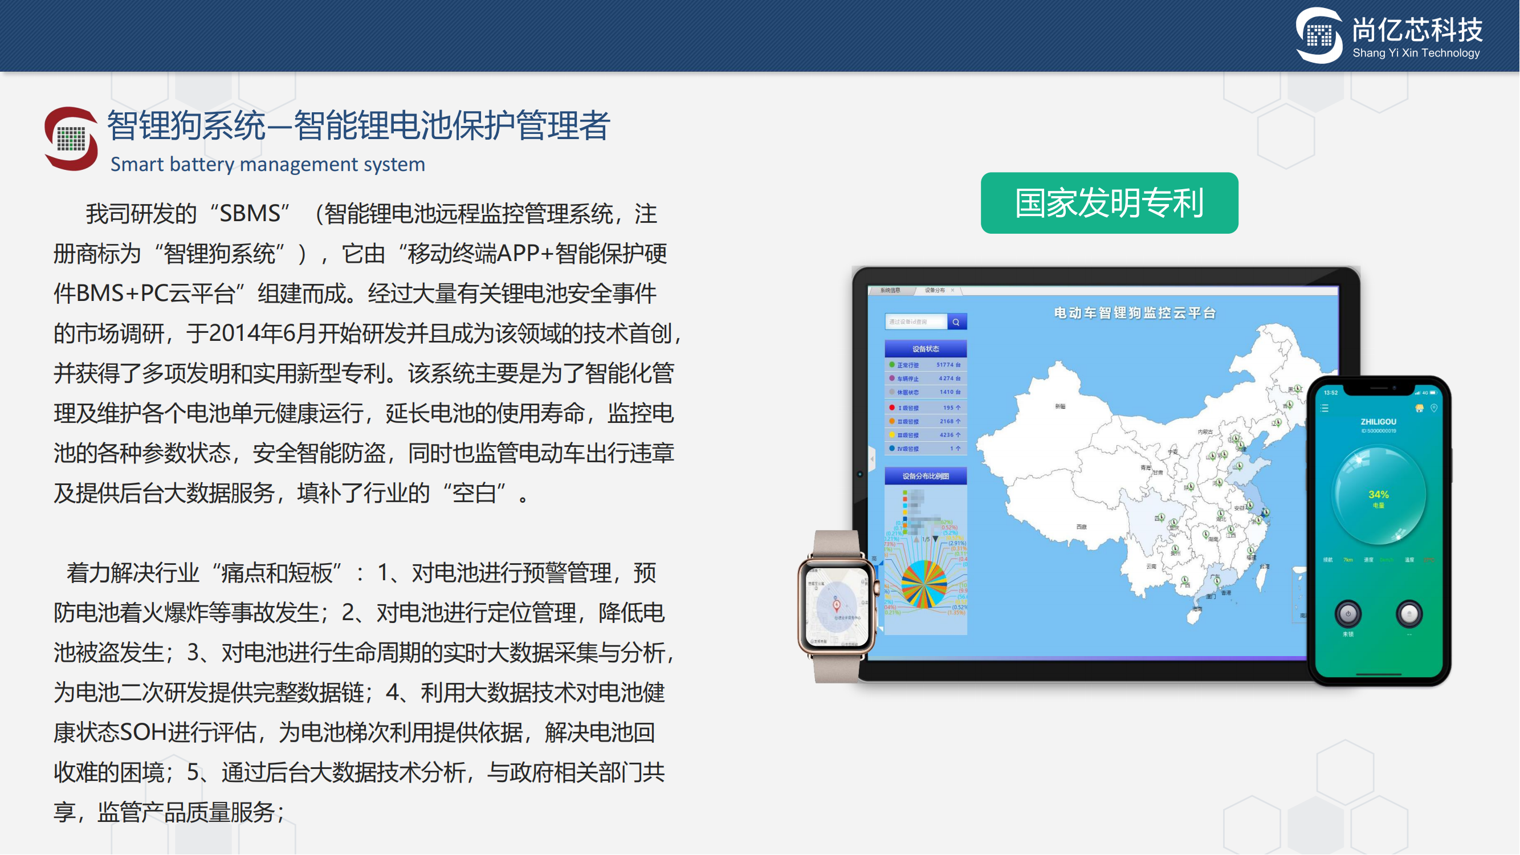Click the green 国家发明专利 button
Viewport: 1520px width, 855px height.
click(x=1109, y=203)
